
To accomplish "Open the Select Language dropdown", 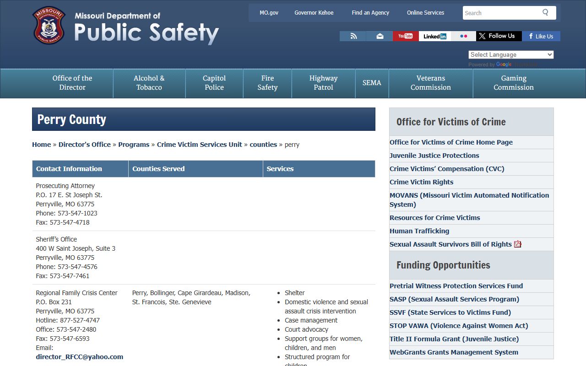I will pyautogui.click(x=511, y=54).
